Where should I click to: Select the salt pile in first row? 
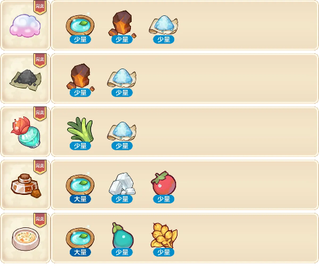tap(163, 25)
